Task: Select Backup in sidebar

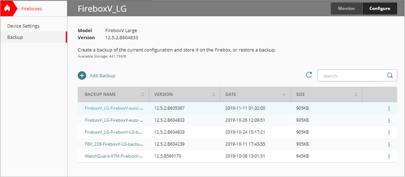Action: pyautogui.click(x=34, y=37)
